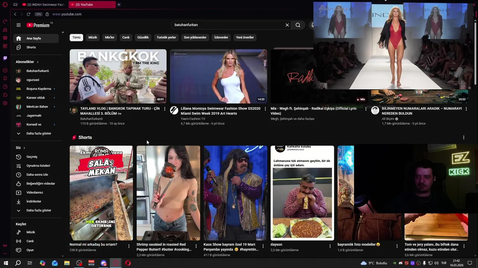
Task: Open the SALAŞ MEKAN short thumbnail
Action: pyautogui.click(x=101, y=193)
